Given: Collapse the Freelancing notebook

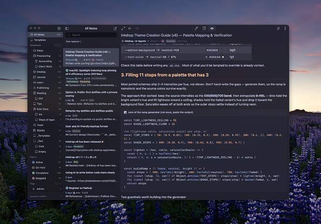Looking at the screenshot, I should (31, 56).
